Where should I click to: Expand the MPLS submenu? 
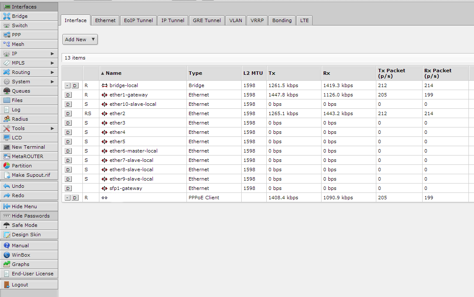click(x=29, y=63)
